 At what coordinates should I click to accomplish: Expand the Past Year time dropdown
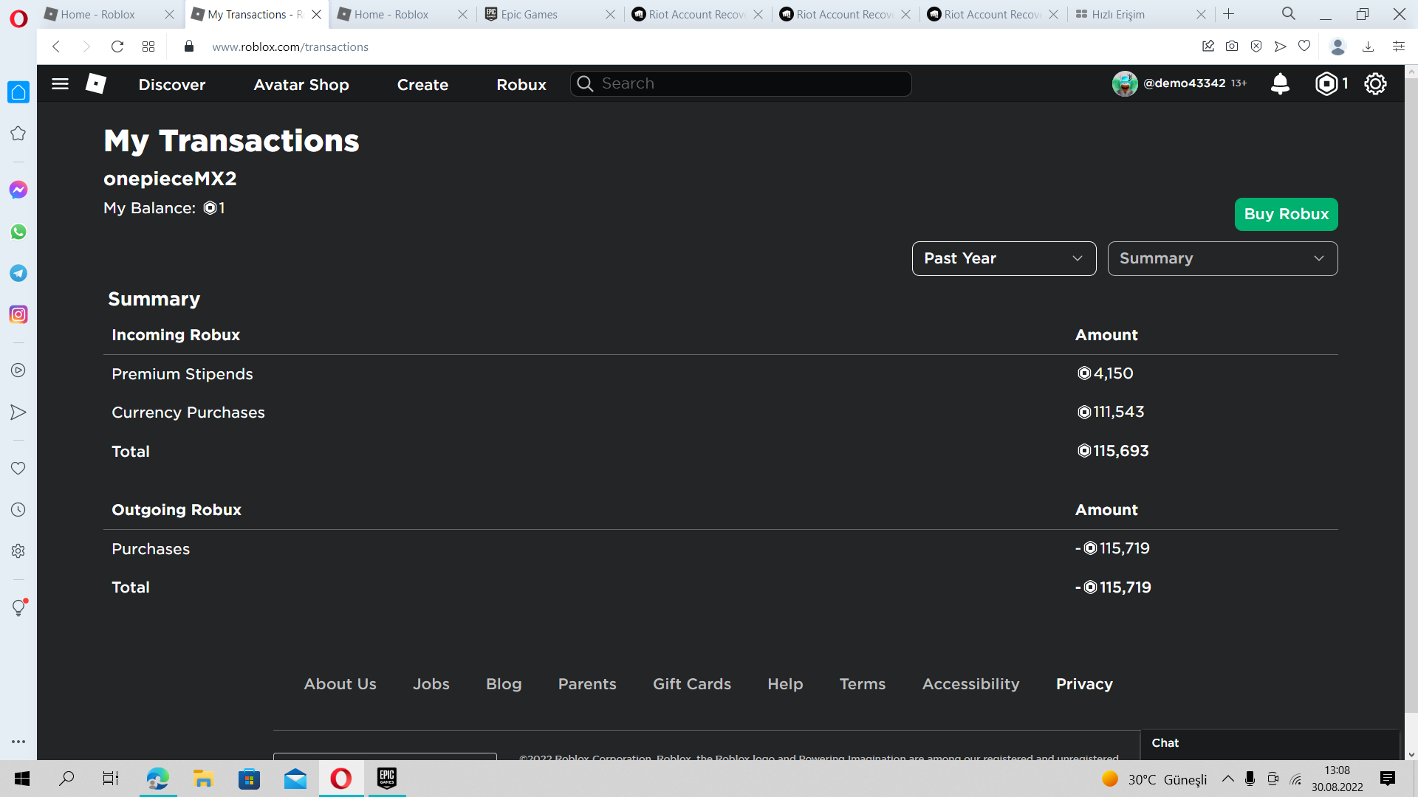tap(1004, 258)
